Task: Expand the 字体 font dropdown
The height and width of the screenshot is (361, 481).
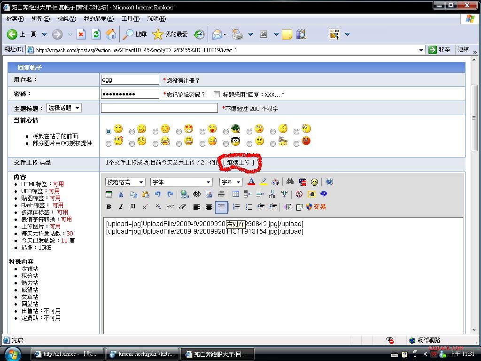Action: point(181,182)
